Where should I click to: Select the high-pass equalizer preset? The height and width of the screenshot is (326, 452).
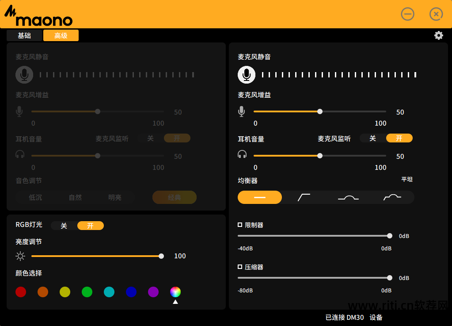[304, 197]
